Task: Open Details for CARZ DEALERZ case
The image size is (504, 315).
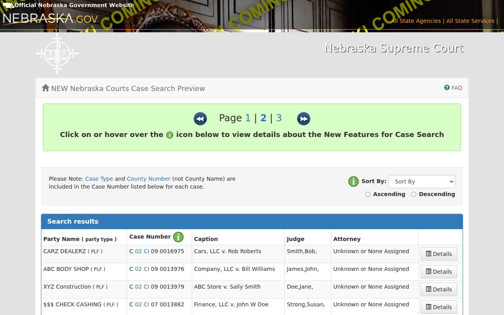Action: click(439, 254)
